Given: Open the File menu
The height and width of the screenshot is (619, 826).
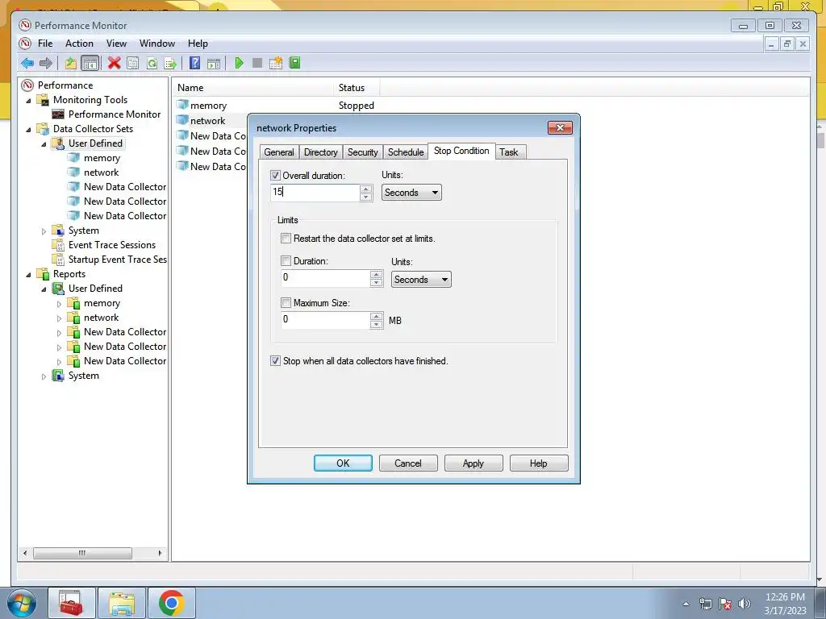Looking at the screenshot, I should pos(45,44).
